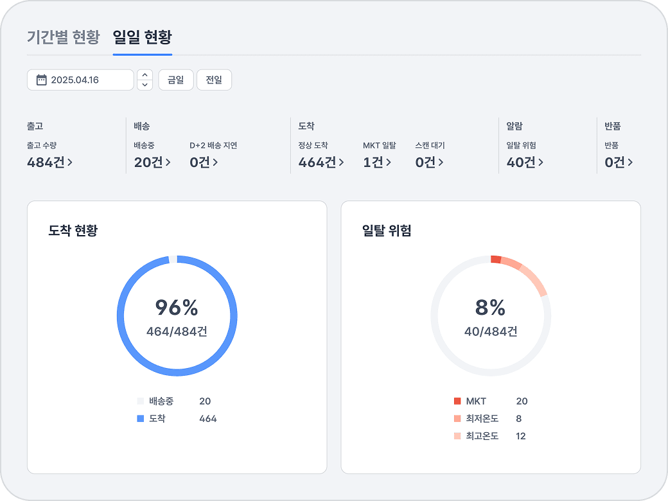Click the 96% arrival donut chart

point(177,316)
